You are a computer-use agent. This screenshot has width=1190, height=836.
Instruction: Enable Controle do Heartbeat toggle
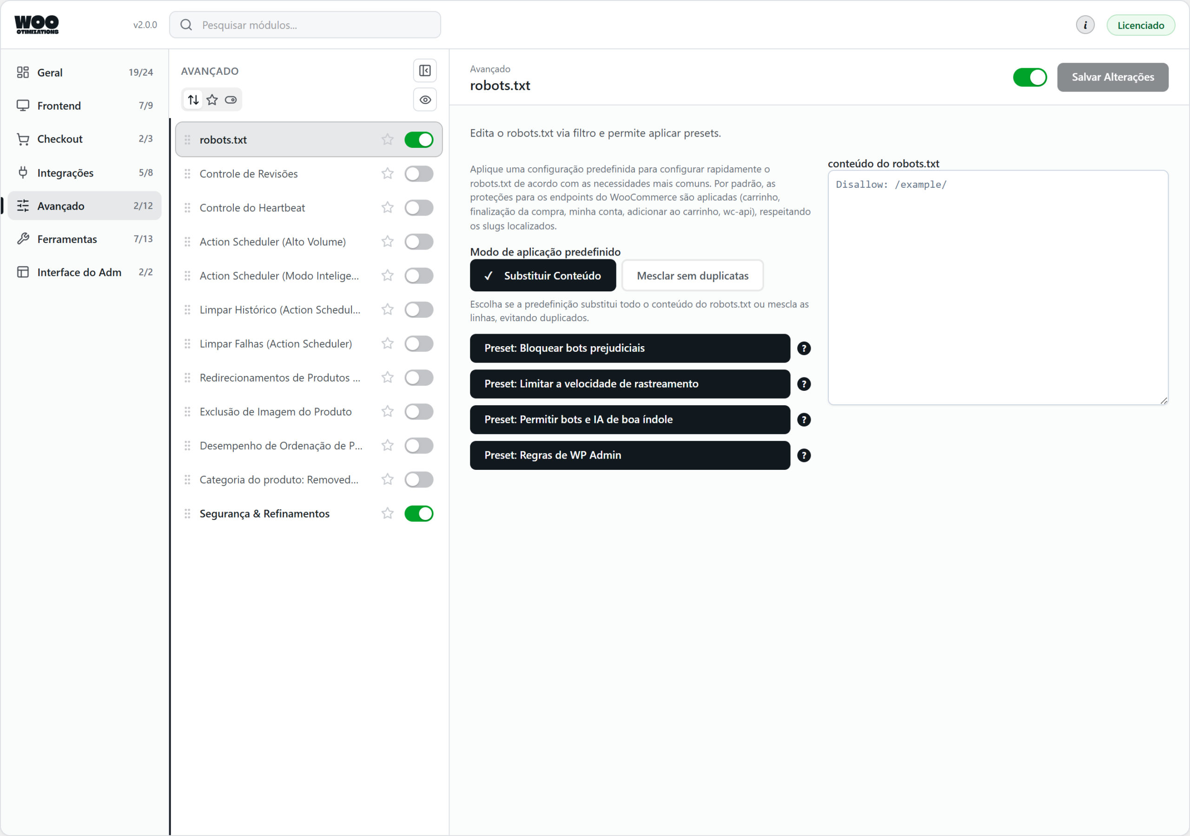point(419,207)
